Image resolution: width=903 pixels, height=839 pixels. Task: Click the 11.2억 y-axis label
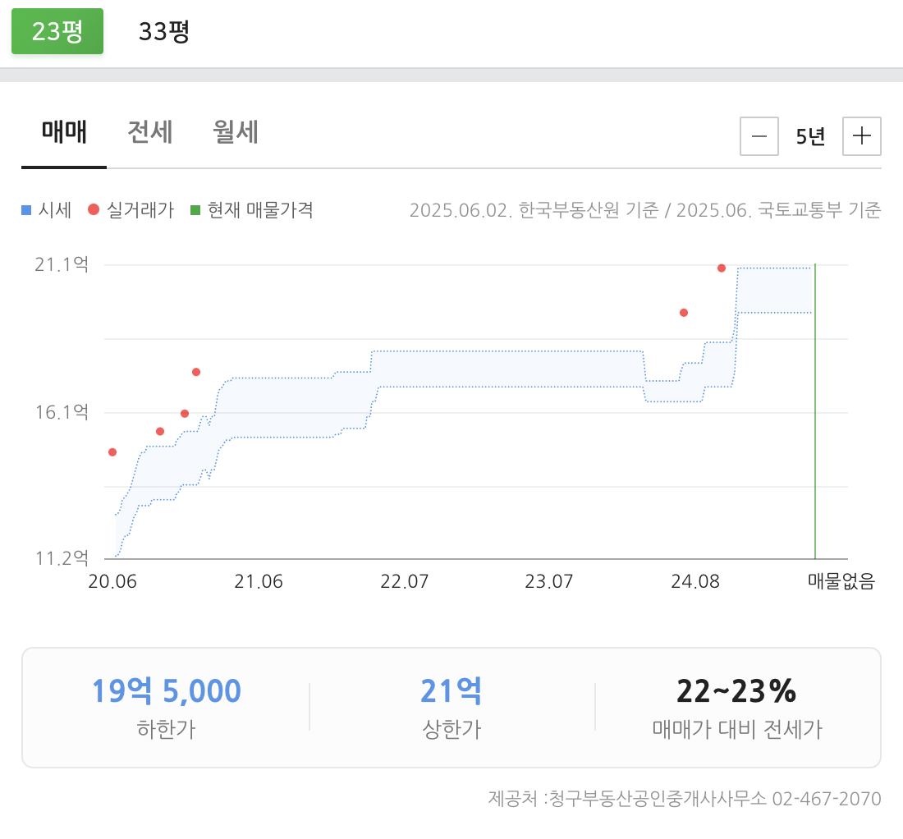tap(62, 558)
